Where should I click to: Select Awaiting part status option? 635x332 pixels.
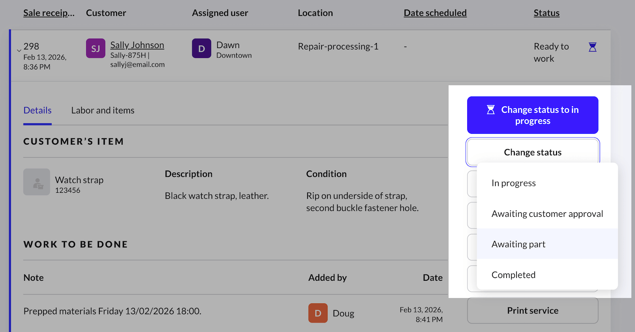tap(518, 244)
